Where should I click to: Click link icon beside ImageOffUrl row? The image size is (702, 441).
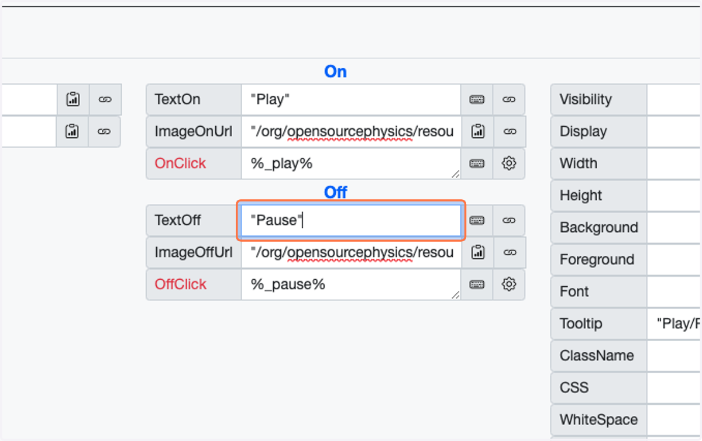tap(509, 252)
